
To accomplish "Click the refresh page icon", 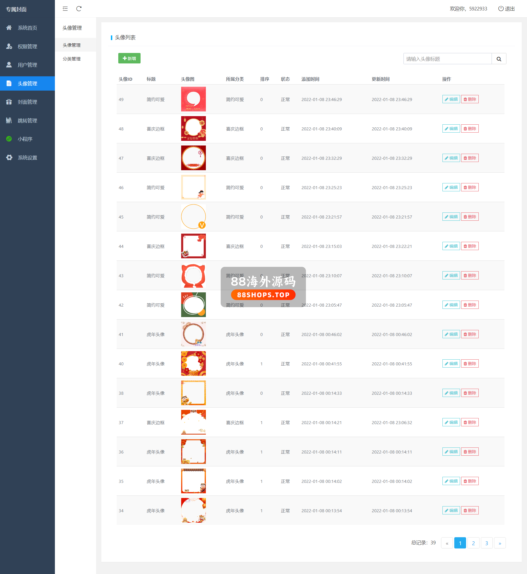I will coord(79,9).
